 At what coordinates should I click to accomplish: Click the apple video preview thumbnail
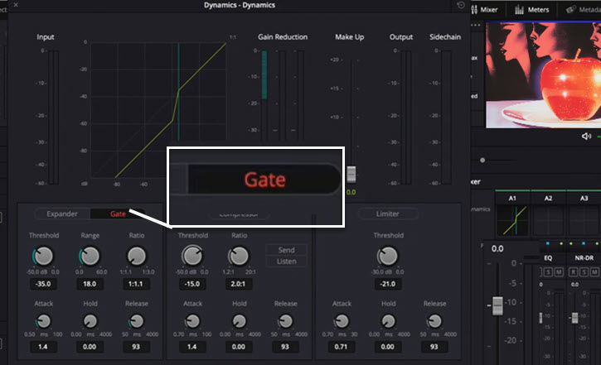(x=543, y=75)
